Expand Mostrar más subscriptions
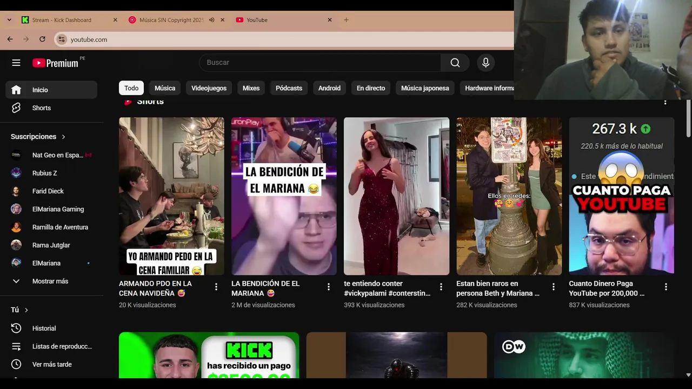Image resolution: width=692 pixels, height=389 pixels. [51, 281]
